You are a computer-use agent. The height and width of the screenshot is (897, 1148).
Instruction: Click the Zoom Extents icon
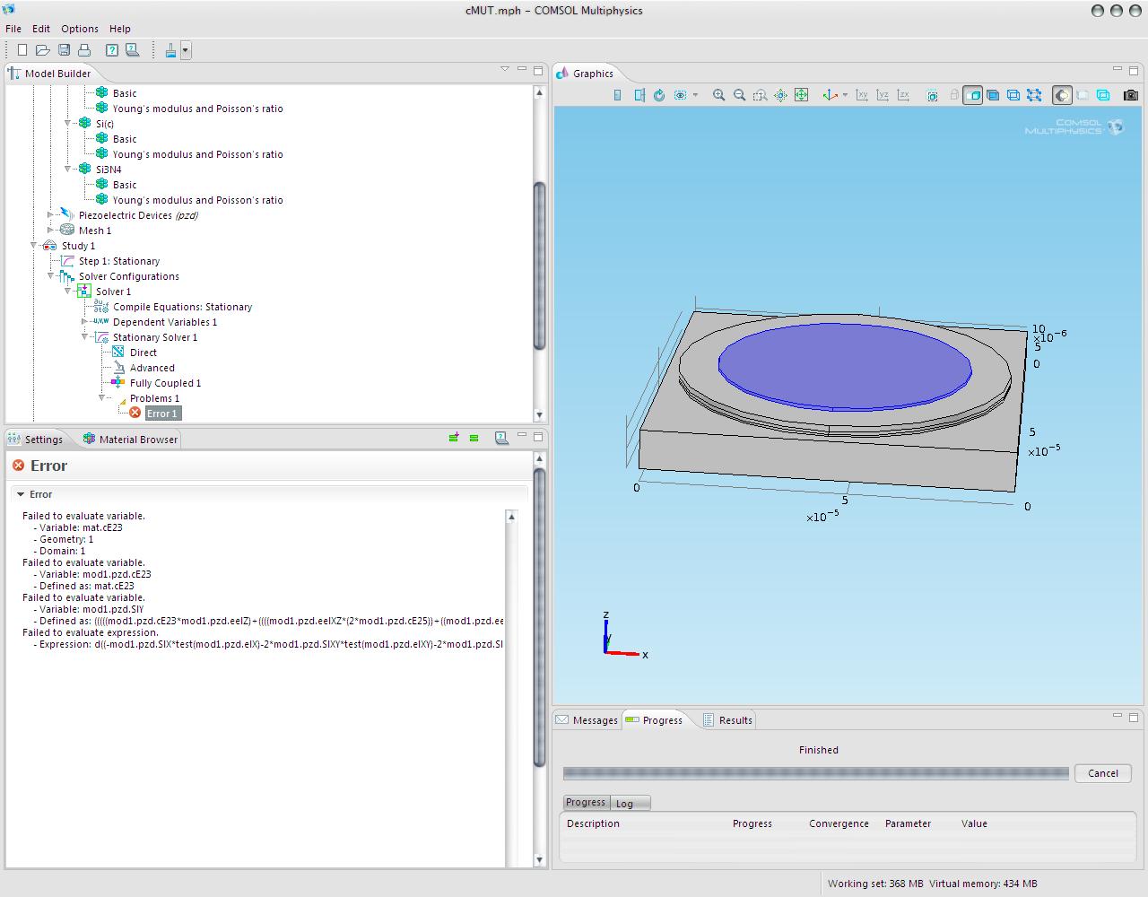click(801, 95)
